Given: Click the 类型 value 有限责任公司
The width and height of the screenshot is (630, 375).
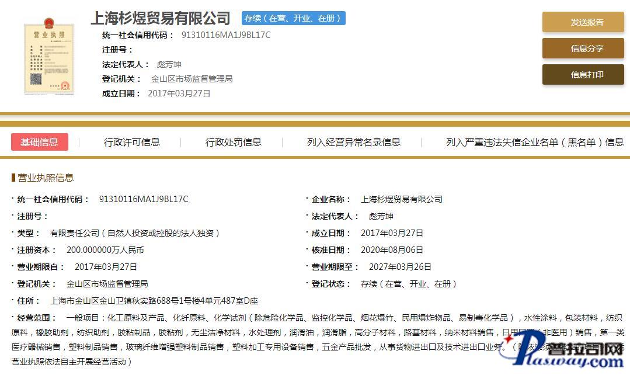Looking at the screenshot, I should [135, 233].
